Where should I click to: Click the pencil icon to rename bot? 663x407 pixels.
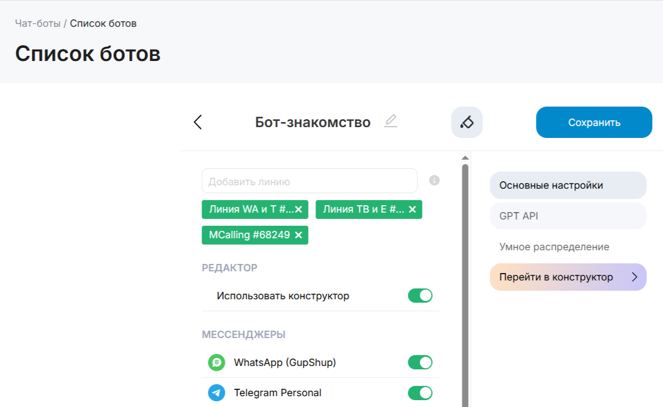coord(390,121)
